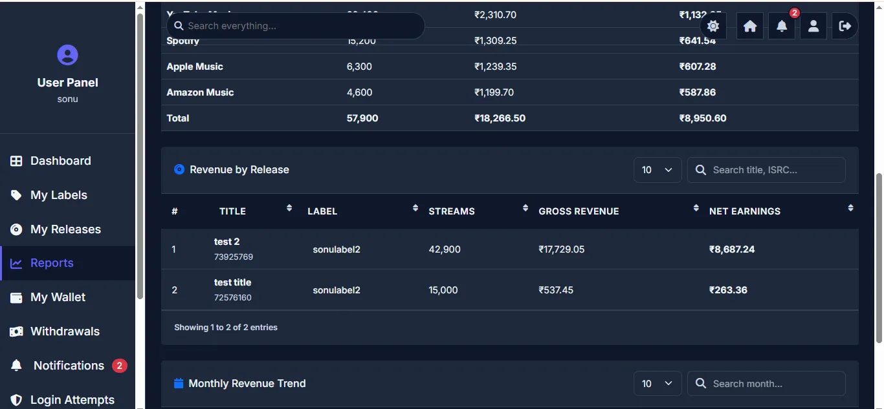
Task: Go to My Releases page
Action: pyautogui.click(x=67, y=229)
